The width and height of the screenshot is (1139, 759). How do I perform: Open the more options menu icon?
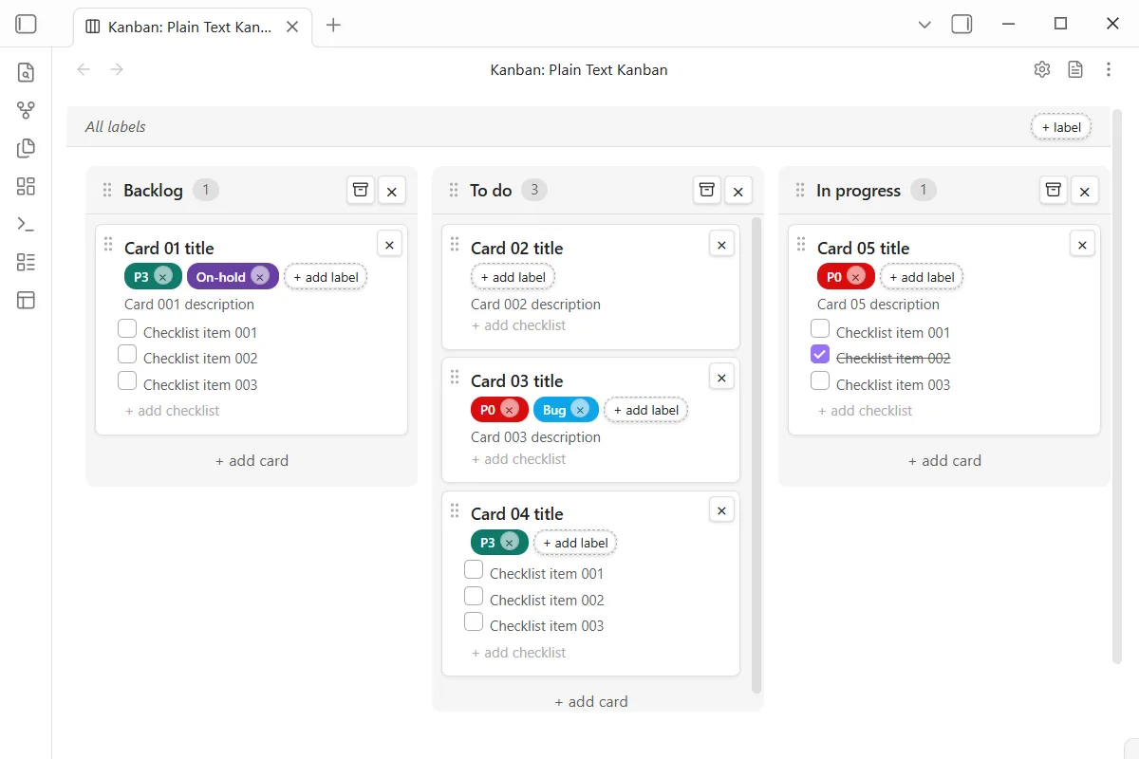coord(1109,69)
